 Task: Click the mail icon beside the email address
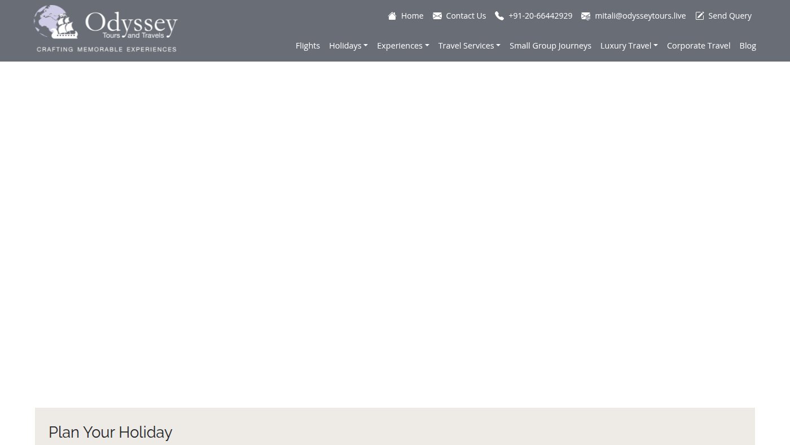click(x=586, y=16)
